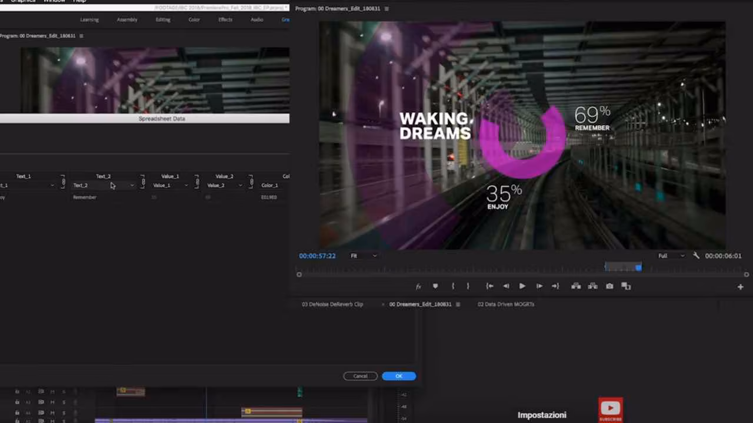Open the button editor plus icon
The image size is (753, 423).
[x=740, y=287]
